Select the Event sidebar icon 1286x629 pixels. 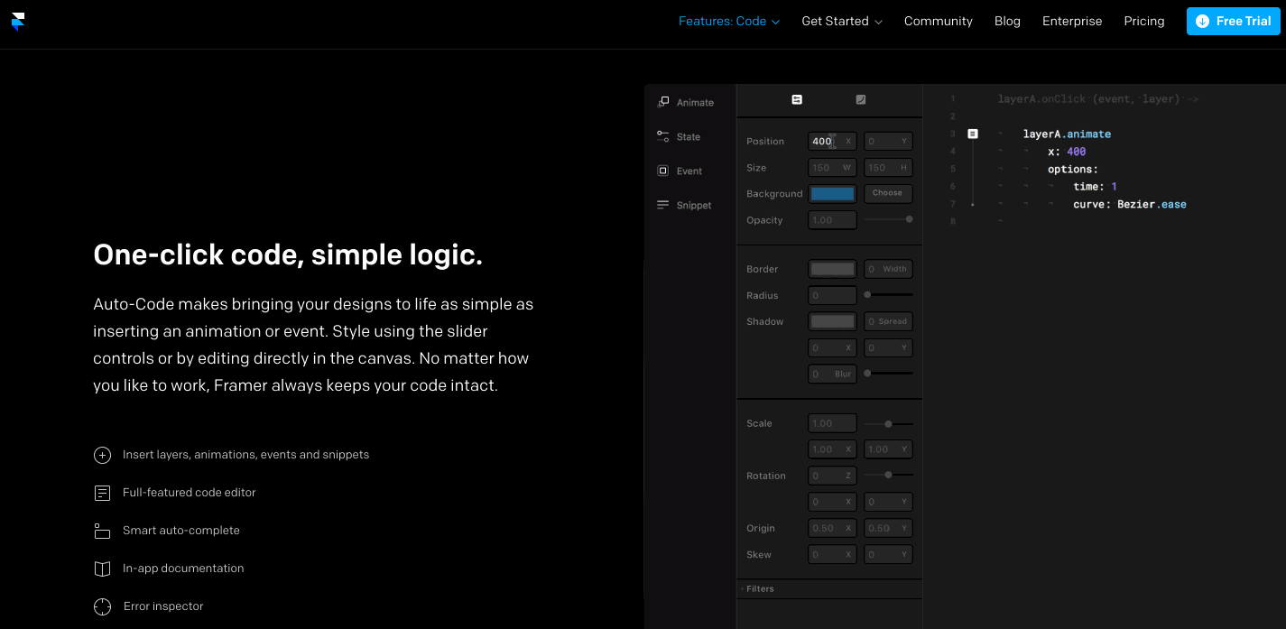[x=663, y=171]
